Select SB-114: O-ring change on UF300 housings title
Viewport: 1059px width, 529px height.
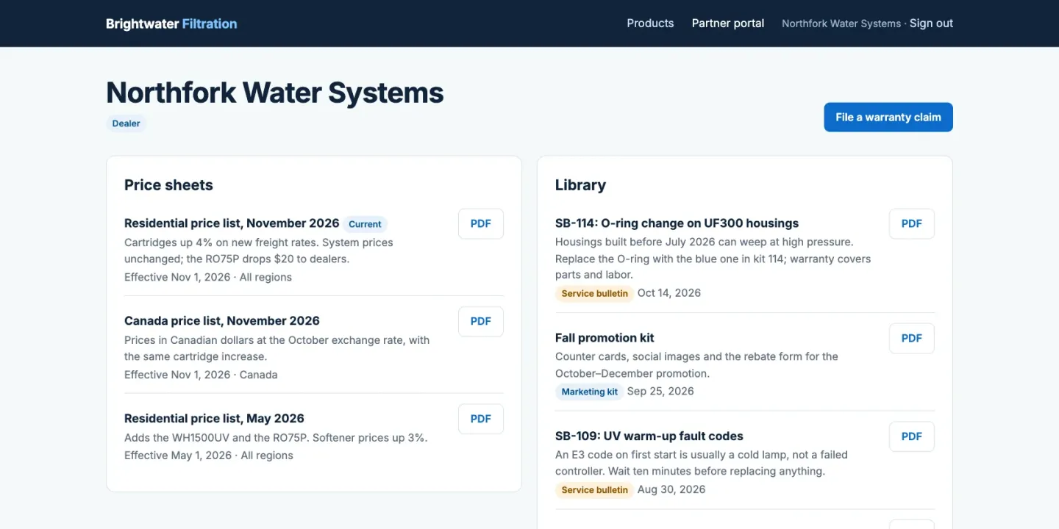click(677, 223)
